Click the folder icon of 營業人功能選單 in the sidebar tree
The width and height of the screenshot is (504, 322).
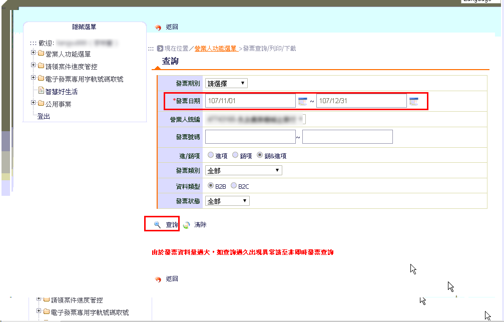pos(41,53)
